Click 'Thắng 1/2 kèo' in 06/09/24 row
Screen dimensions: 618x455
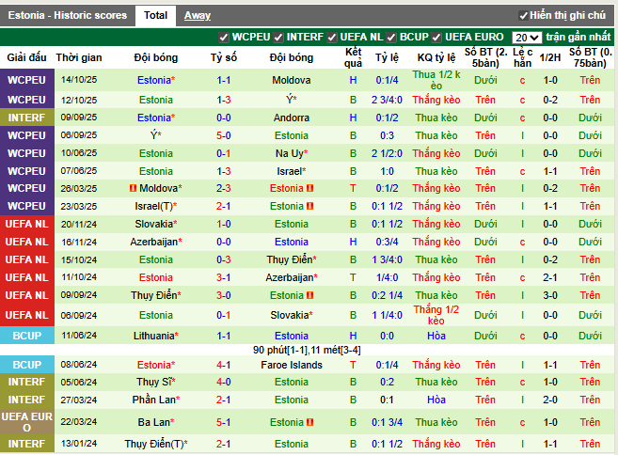pos(436,315)
